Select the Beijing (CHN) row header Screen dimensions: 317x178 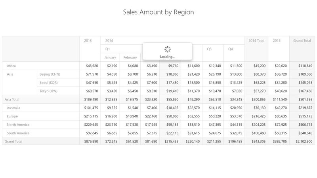(50, 74)
